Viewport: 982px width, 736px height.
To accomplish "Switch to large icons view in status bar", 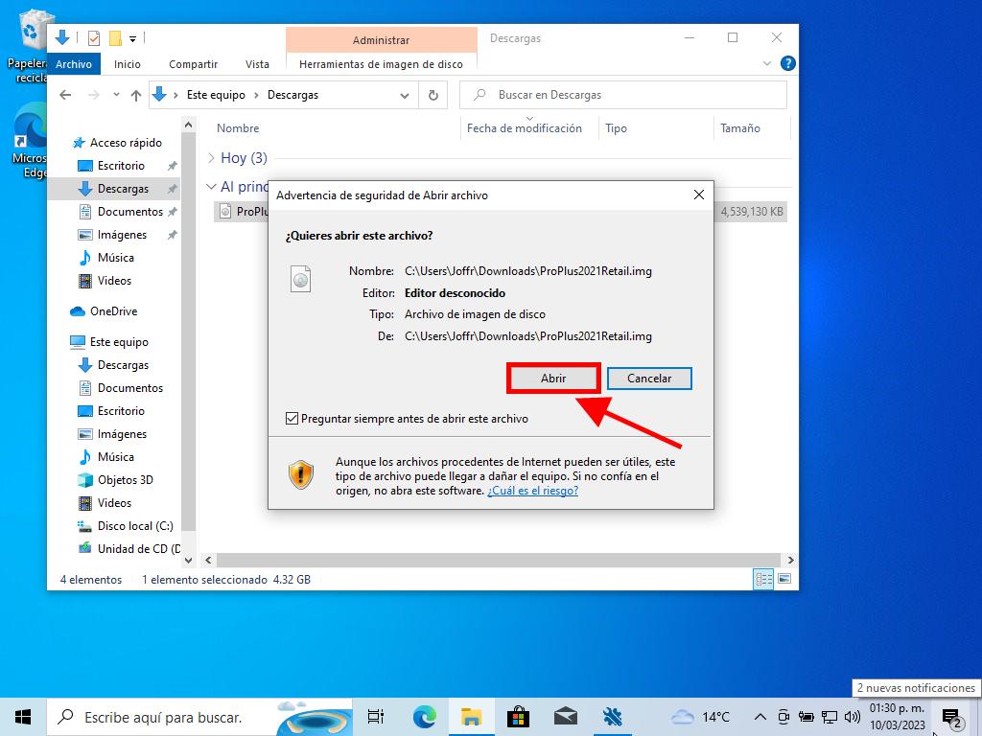I will coord(784,579).
